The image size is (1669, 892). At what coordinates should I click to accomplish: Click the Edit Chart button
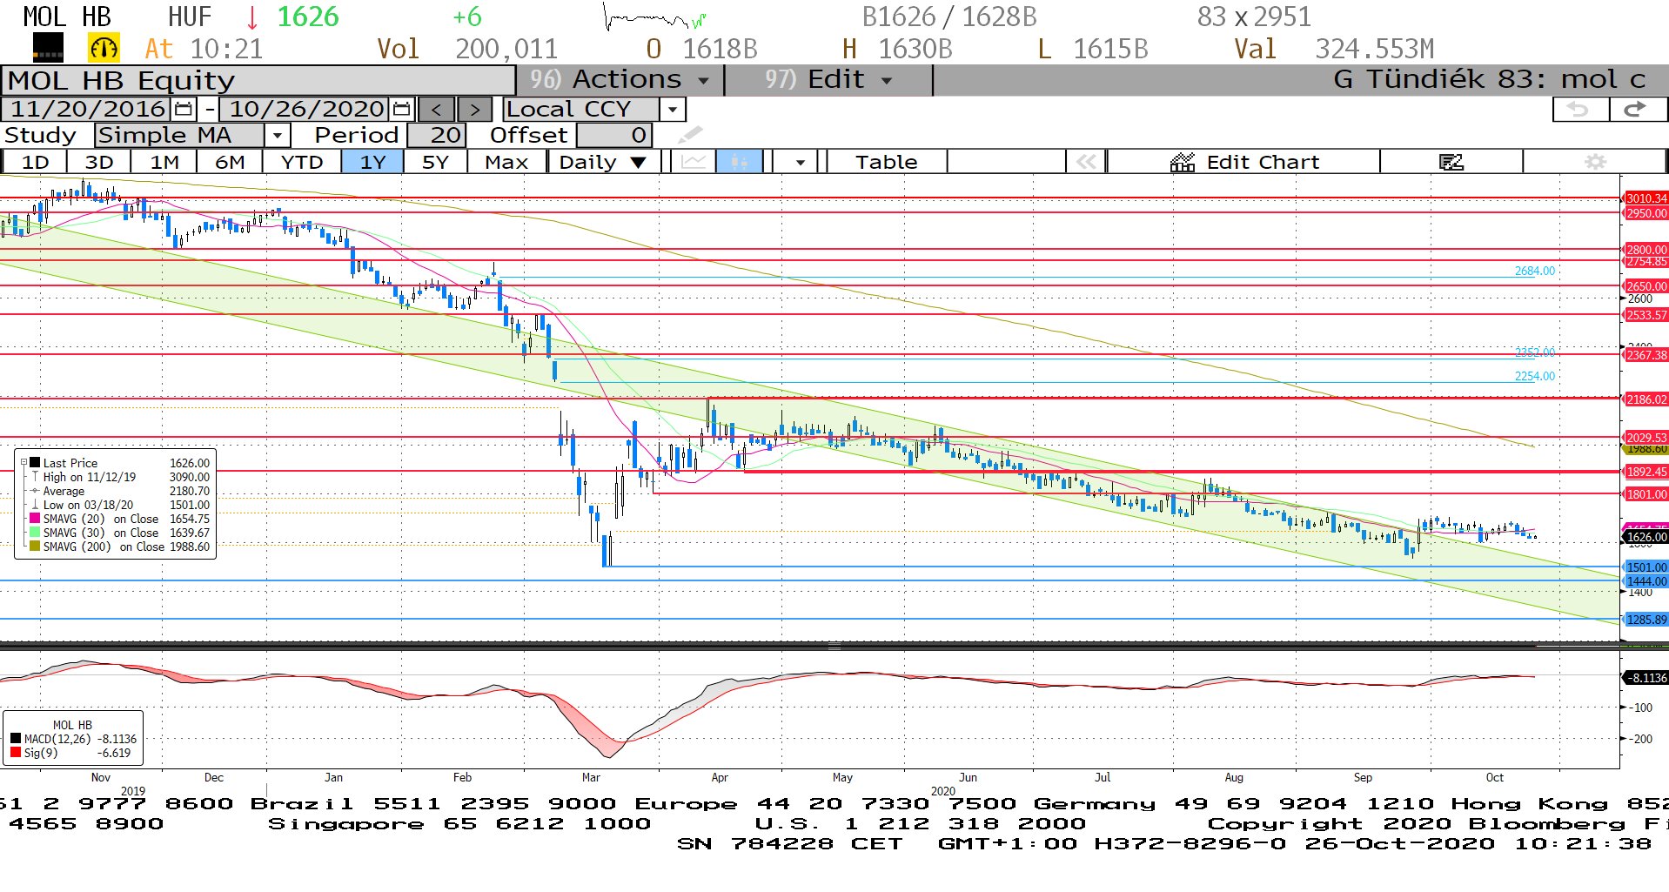pos(1244,162)
